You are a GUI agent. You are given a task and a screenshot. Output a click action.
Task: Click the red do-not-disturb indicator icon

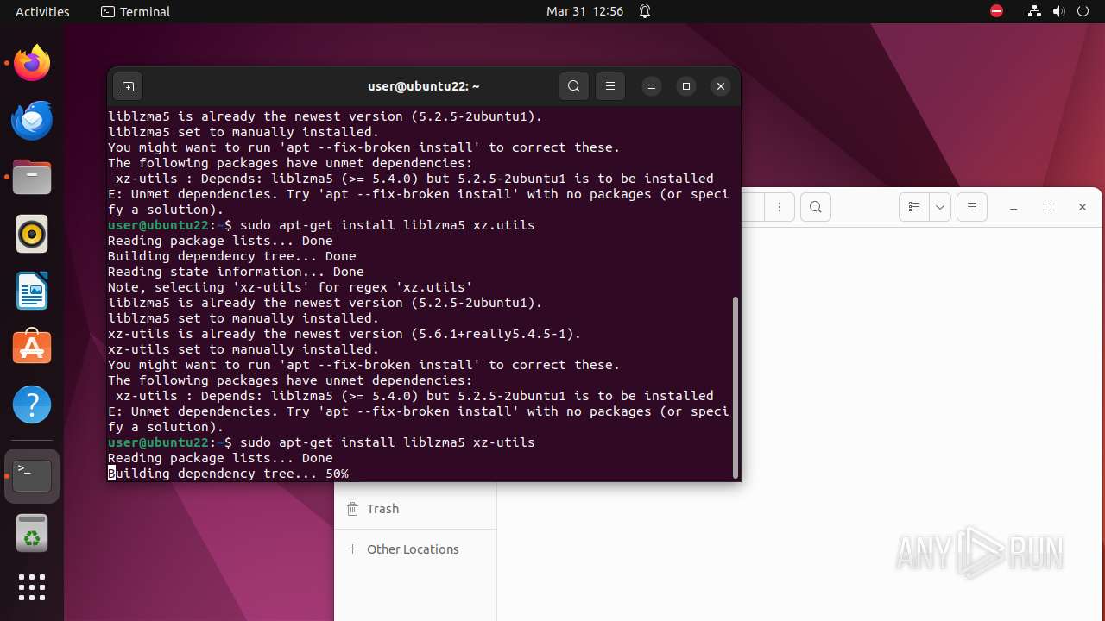(x=997, y=11)
